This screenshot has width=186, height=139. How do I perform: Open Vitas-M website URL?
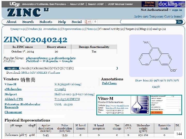coord(117,106)
